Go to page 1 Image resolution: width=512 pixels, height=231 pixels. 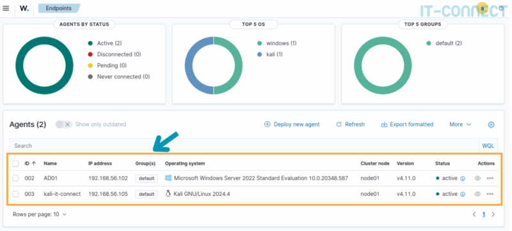(484, 214)
